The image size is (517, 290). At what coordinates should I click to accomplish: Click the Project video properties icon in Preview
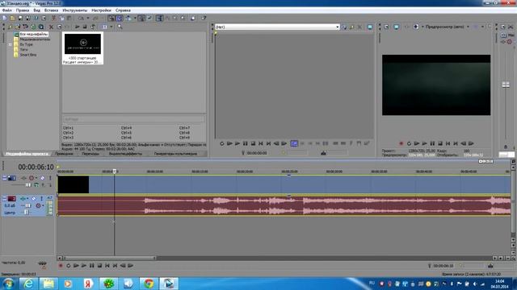point(386,27)
